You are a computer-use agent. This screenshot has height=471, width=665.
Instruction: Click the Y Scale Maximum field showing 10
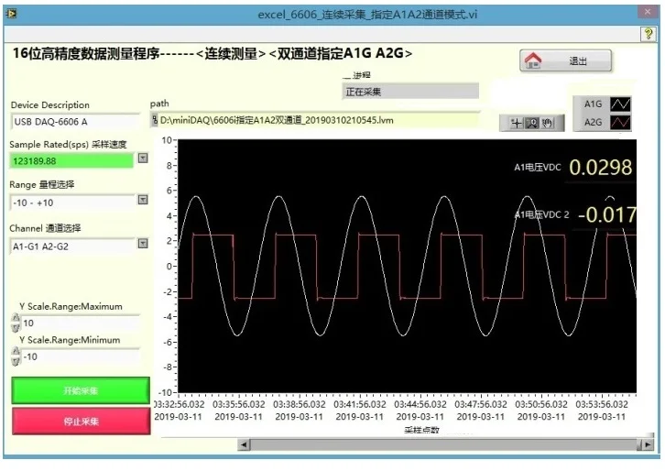pos(81,323)
